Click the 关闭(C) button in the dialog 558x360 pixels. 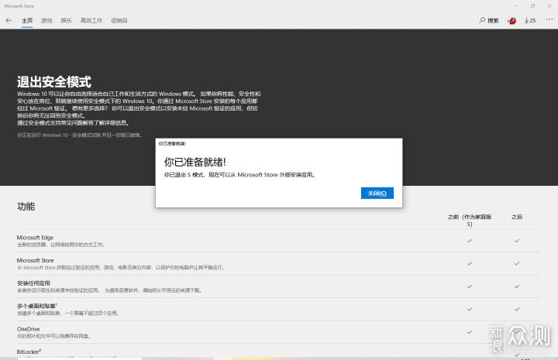coord(377,193)
